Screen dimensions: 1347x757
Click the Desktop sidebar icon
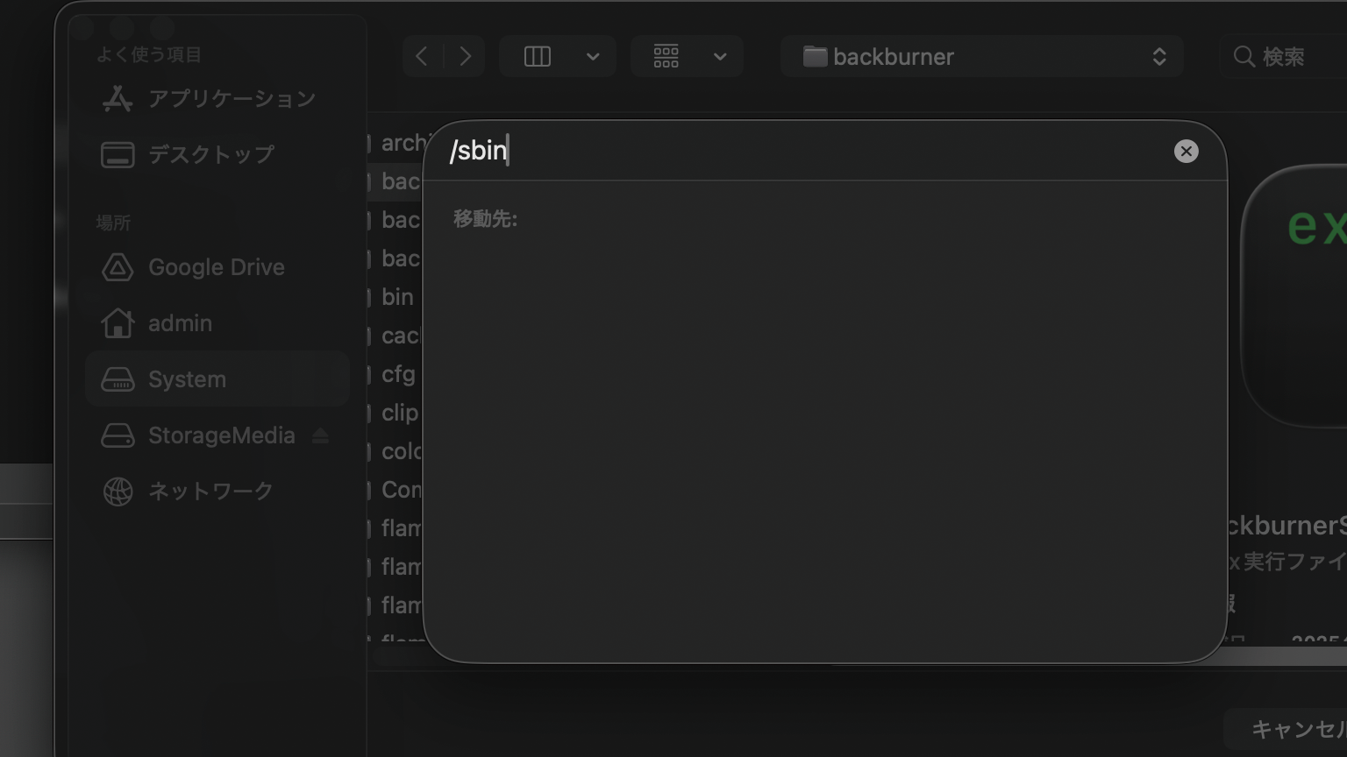[x=118, y=155]
